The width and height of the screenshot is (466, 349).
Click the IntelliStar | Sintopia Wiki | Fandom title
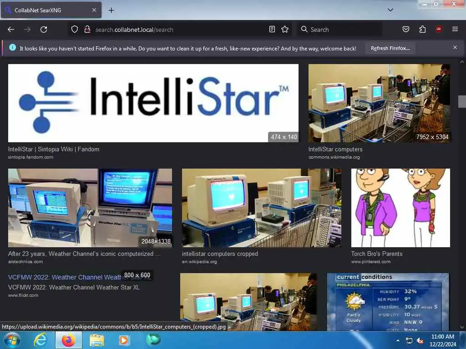pyautogui.click(x=54, y=149)
